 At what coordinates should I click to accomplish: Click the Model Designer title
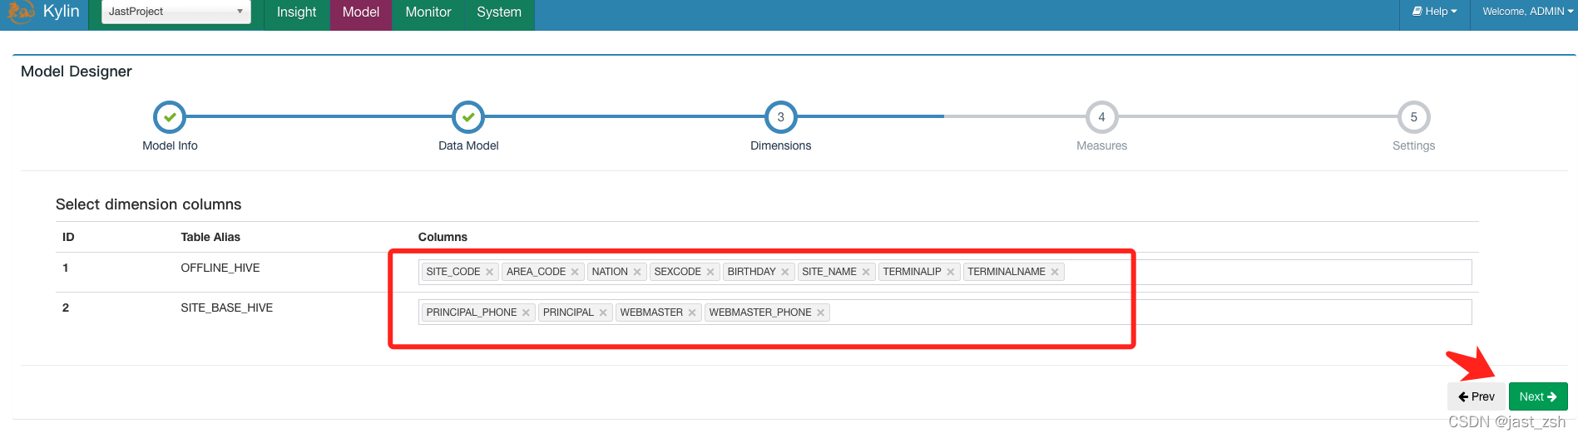point(77,71)
